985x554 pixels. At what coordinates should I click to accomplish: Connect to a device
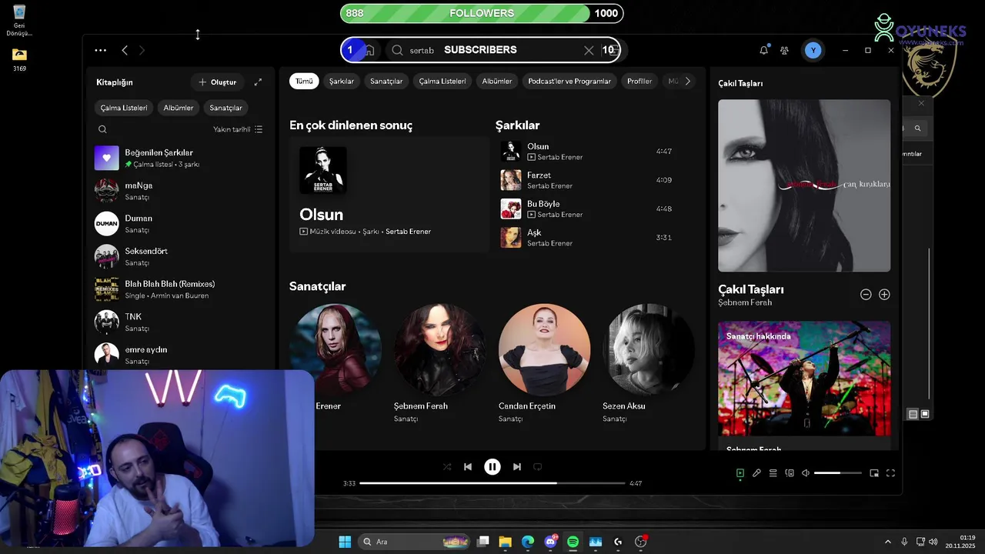(x=790, y=473)
